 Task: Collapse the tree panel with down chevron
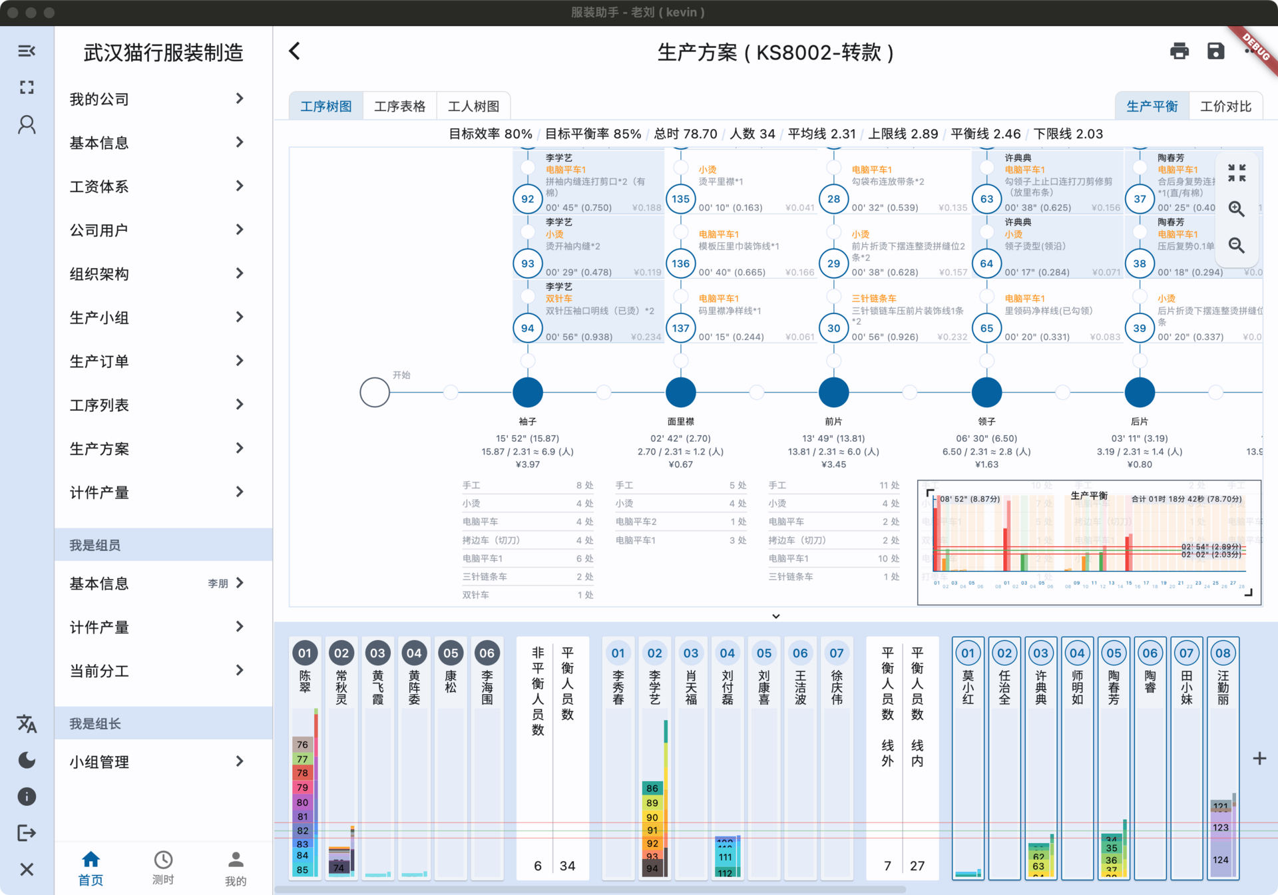pyautogui.click(x=776, y=616)
